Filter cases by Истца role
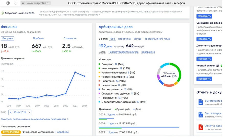This screenshot has height=137, width=225. pos(137,39)
